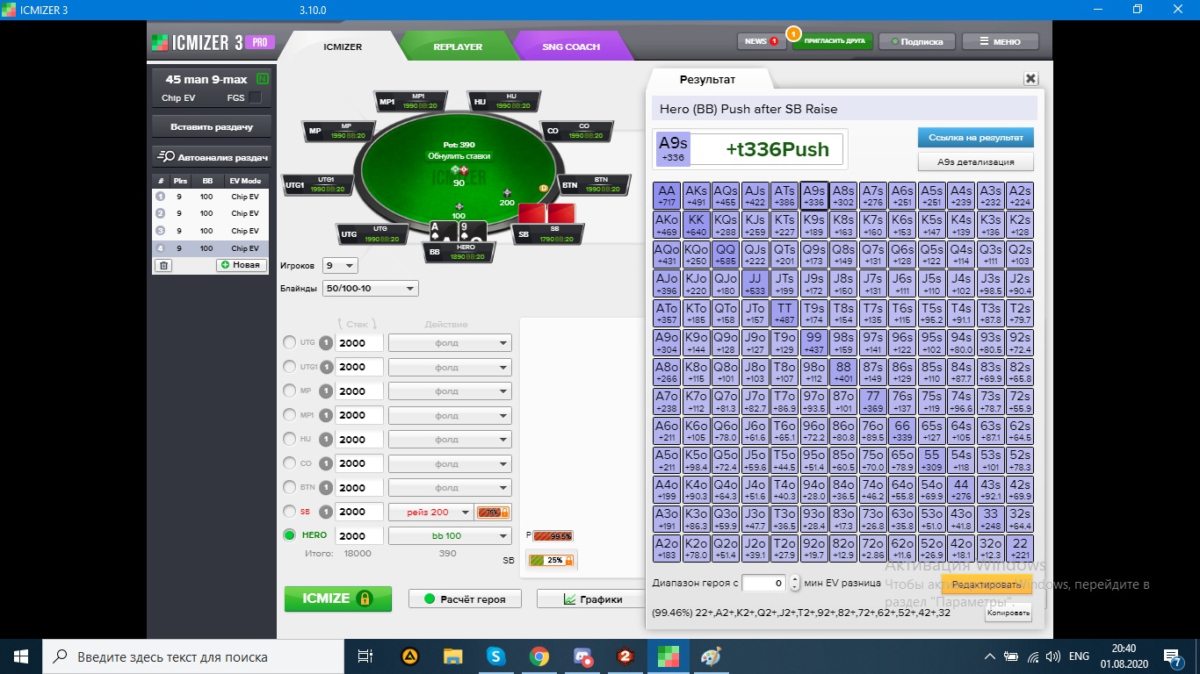
Task: Open Графики charts button
Action: (591, 599)
